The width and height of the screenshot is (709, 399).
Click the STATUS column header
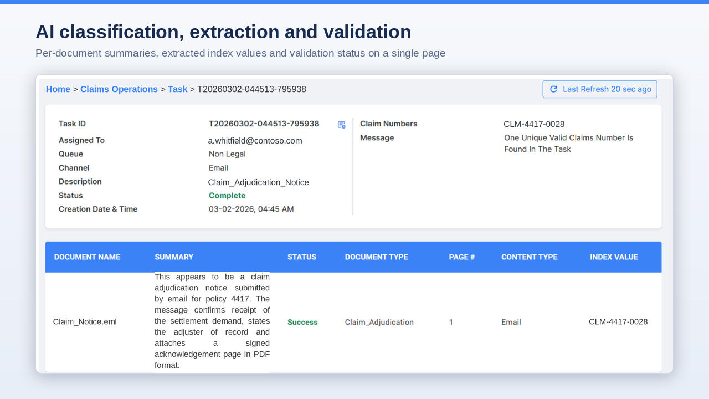(x=302, y=257)
